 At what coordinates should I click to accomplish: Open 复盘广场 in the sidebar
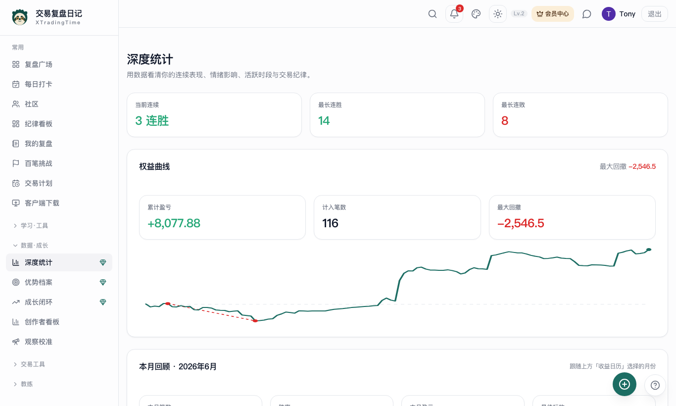(x=59, y=64)
